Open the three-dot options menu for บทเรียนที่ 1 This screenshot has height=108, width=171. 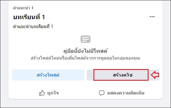click(152, 17)
